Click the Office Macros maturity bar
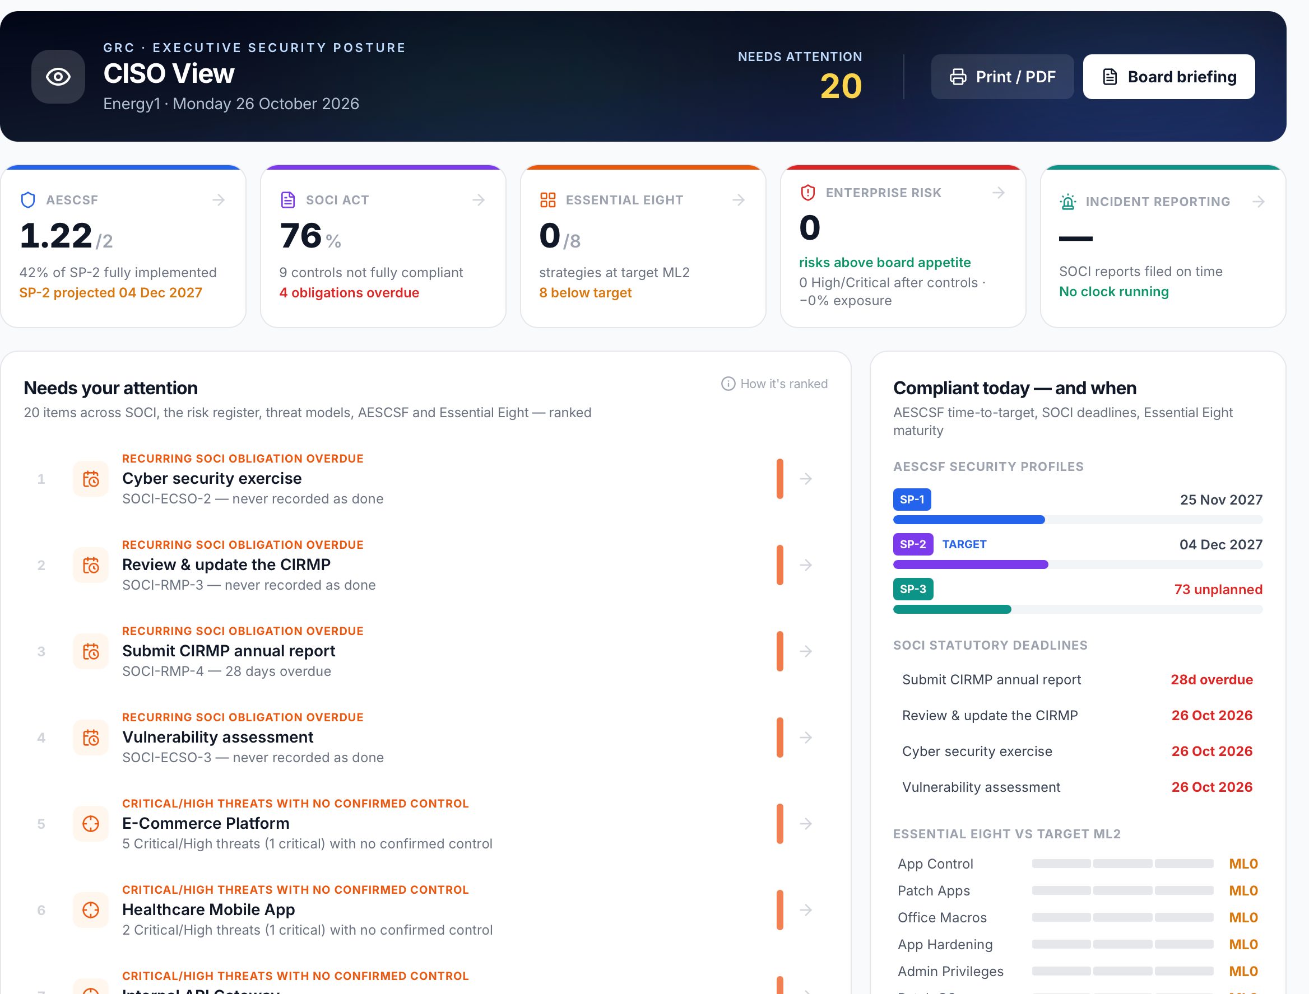 [x=1122, y=918]
